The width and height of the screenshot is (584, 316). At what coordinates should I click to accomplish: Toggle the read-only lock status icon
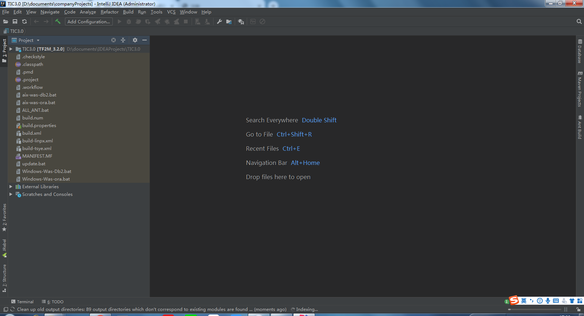coord(579,309)
